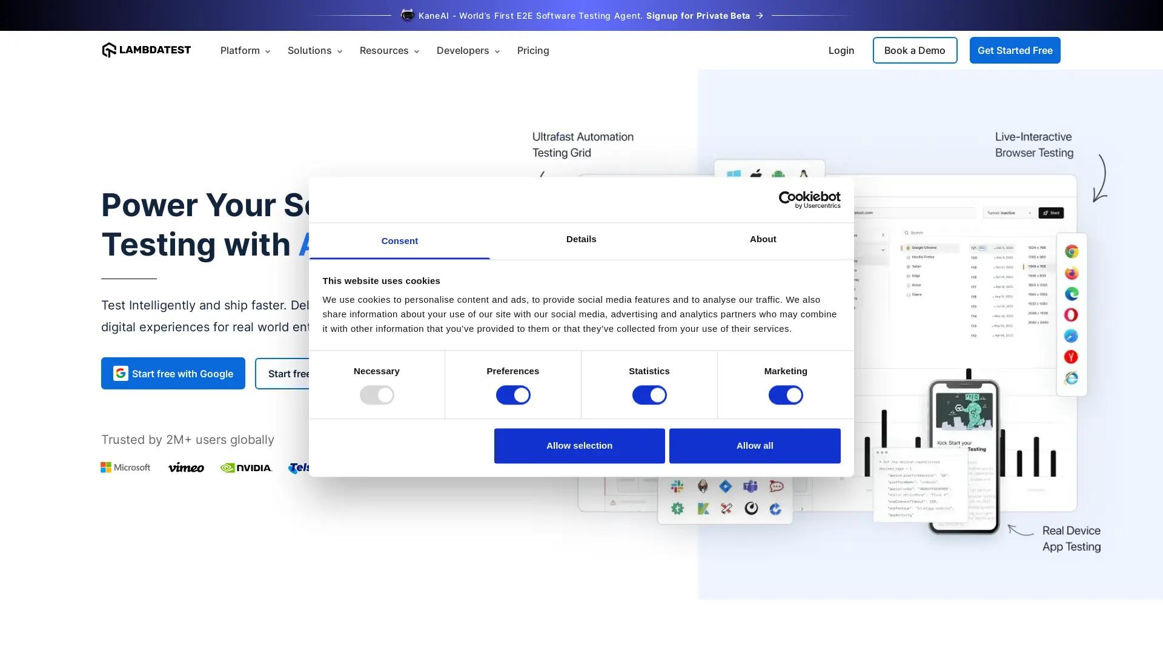
Task: Select the Safari browser icon
Action: coord(1071,335)
